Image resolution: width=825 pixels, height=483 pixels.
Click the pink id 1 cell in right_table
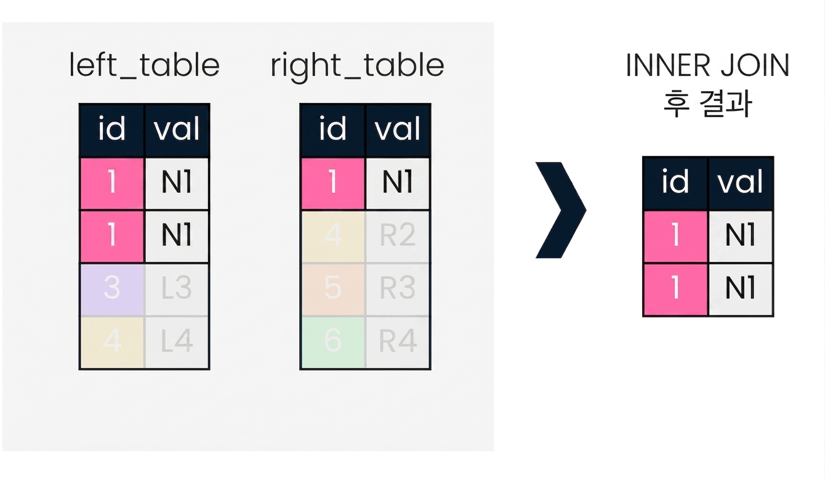[333, 184]
